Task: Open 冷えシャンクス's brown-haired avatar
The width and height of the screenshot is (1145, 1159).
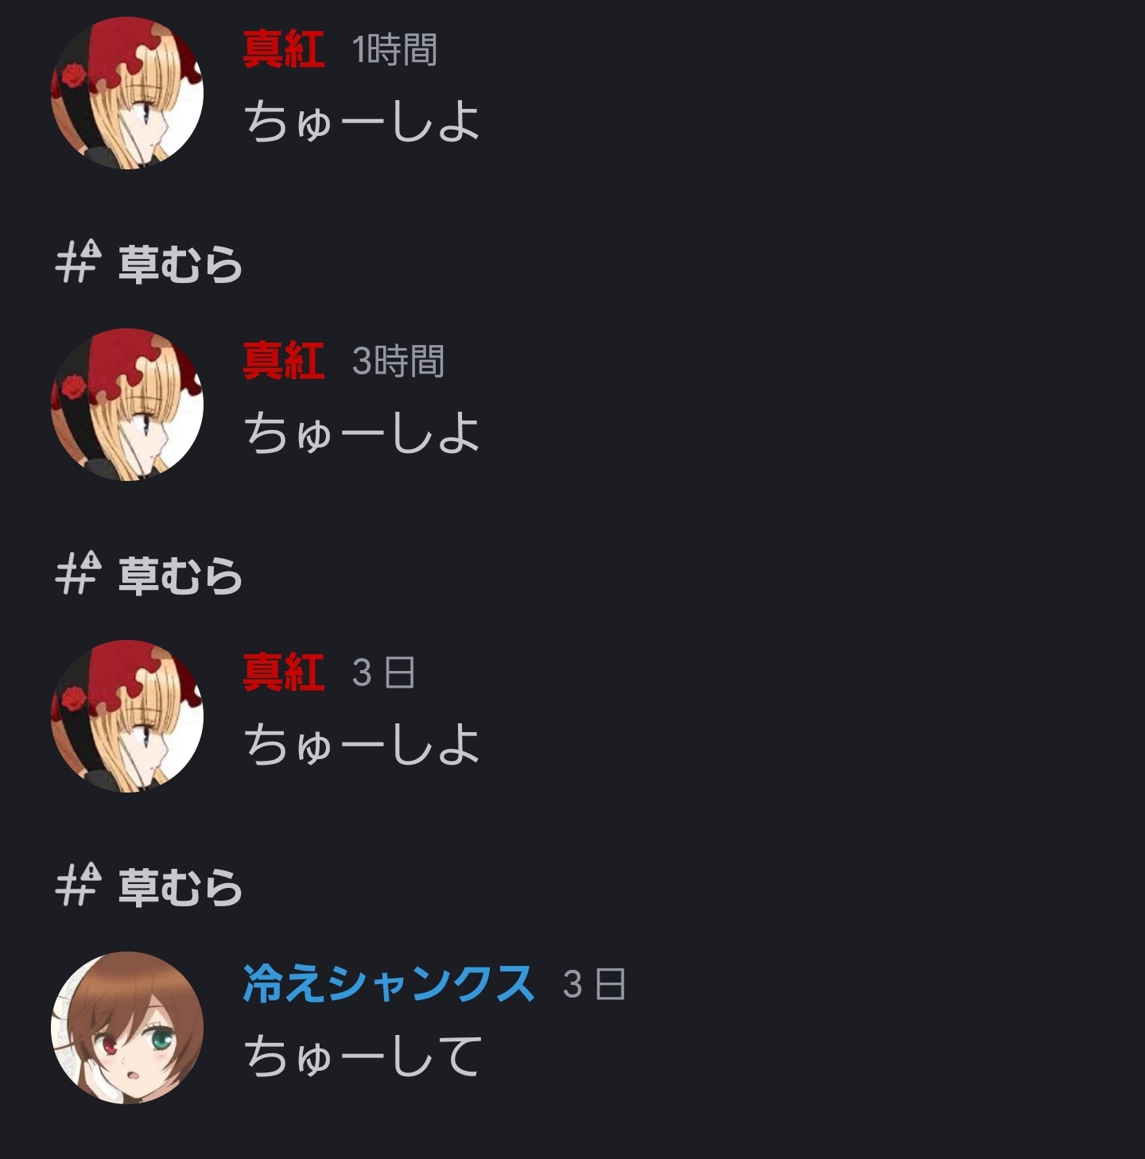Action: (127, 1028)
